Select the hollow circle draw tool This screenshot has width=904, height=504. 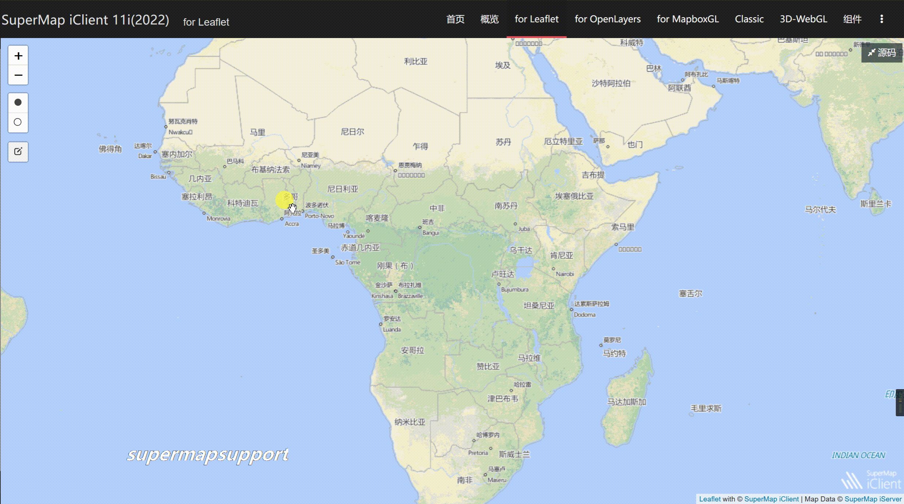pyautogui.click(x=18, y=122)
